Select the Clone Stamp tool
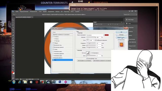 click(x=13, y=40)
